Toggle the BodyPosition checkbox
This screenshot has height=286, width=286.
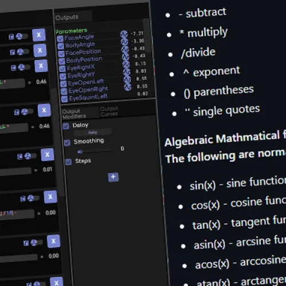coord(62,61)
